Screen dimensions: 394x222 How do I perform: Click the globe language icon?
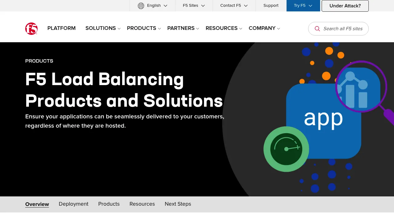point(141,6)
